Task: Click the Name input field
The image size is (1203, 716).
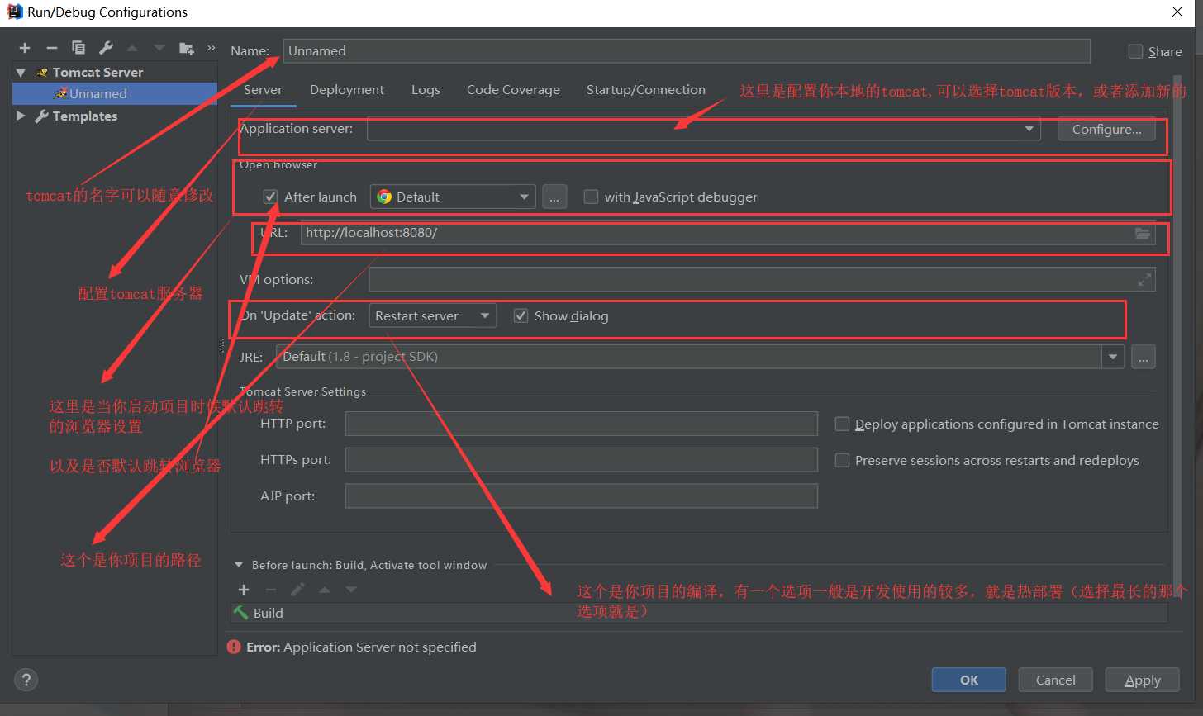Action: tap(687, 50)
